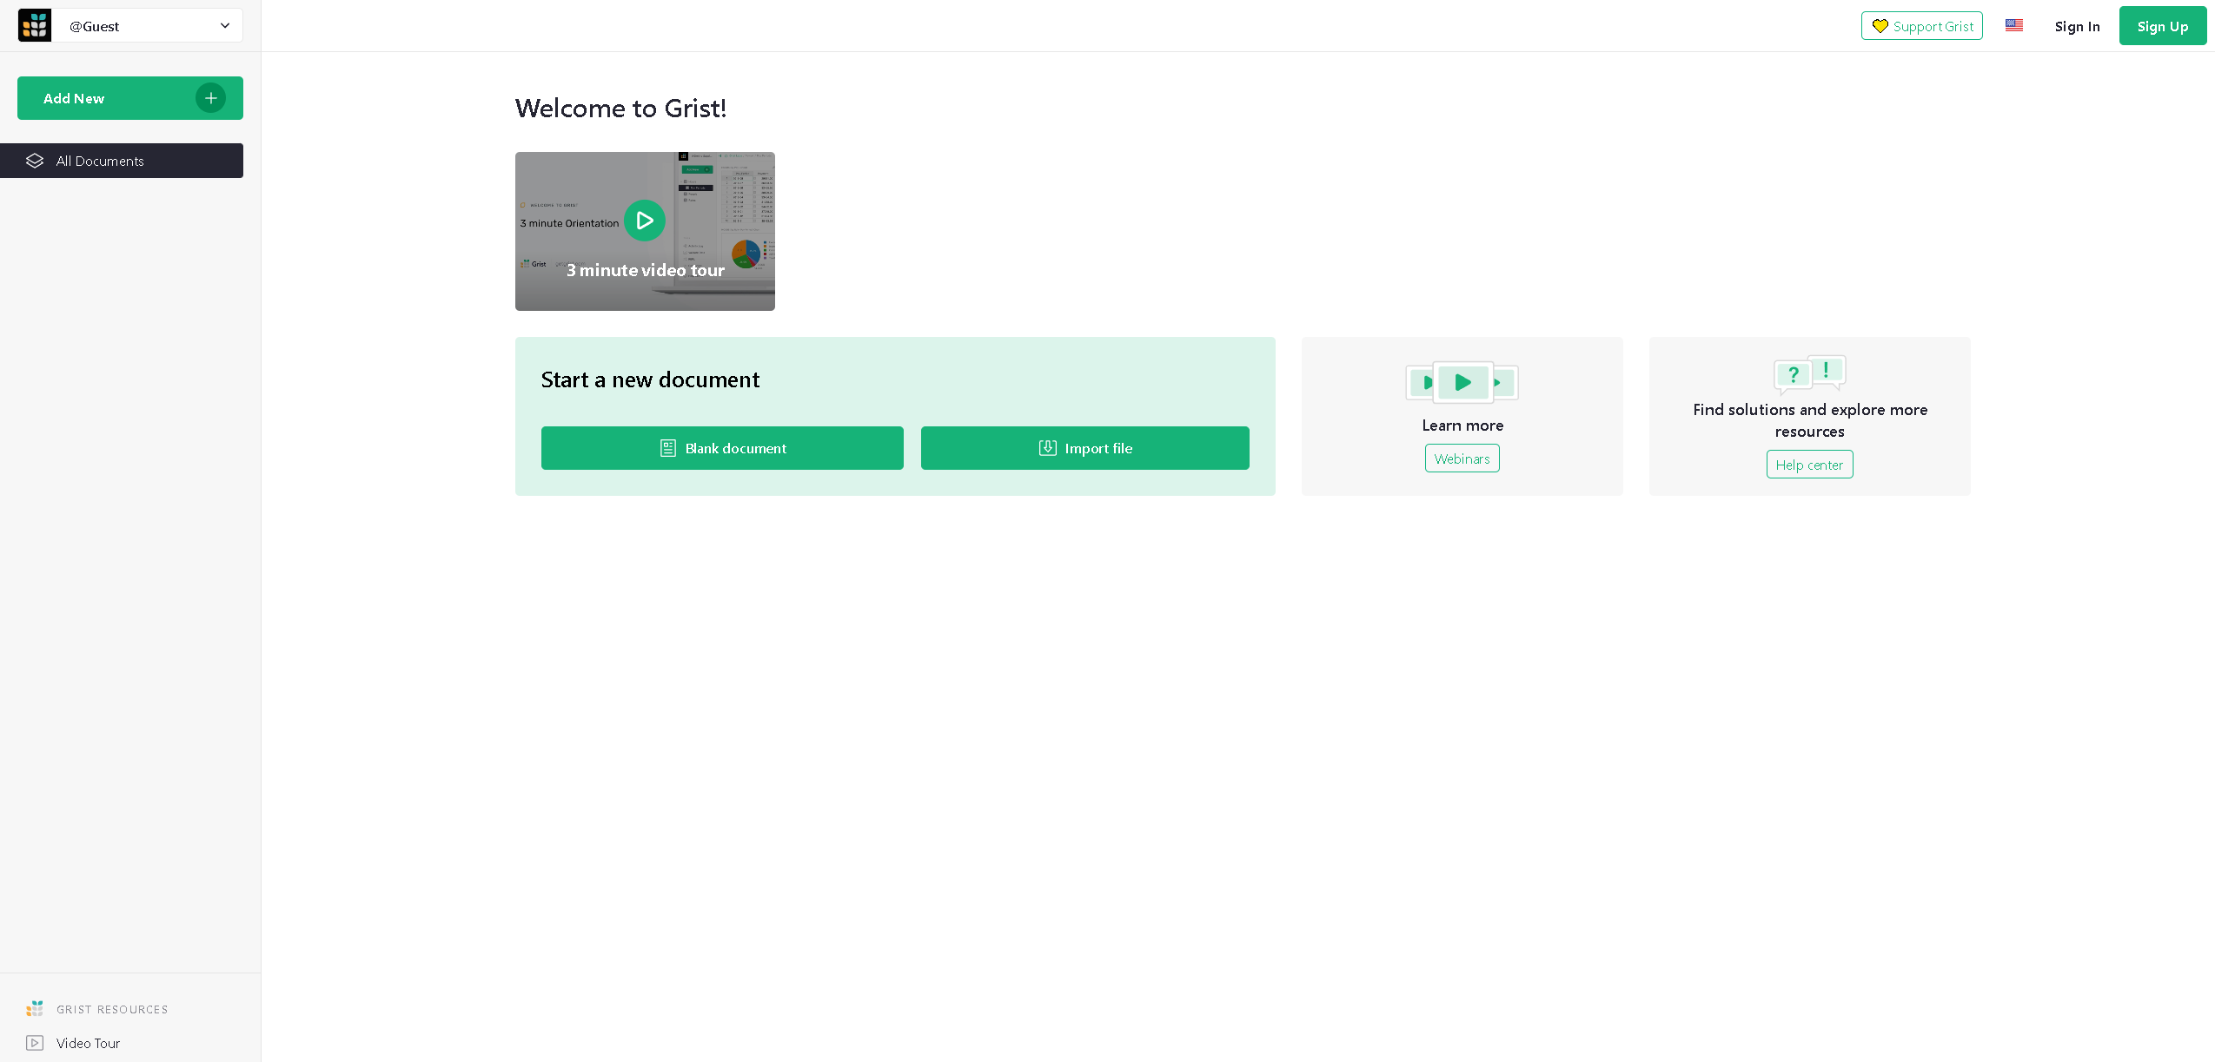Click Sign In in the header
Viewport: 2215px width, 1062px height.
[2077, 26]
